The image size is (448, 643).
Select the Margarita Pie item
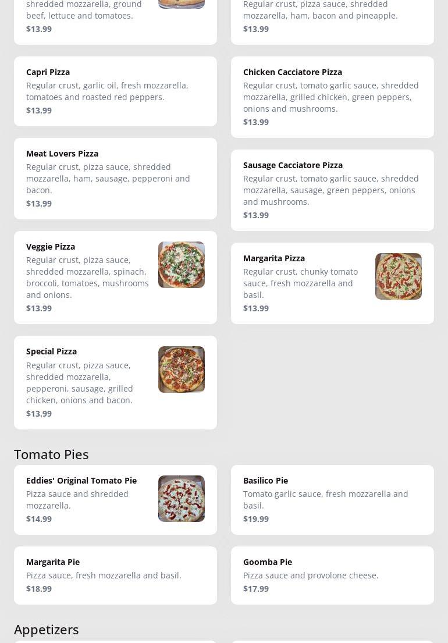coord(115,575)
